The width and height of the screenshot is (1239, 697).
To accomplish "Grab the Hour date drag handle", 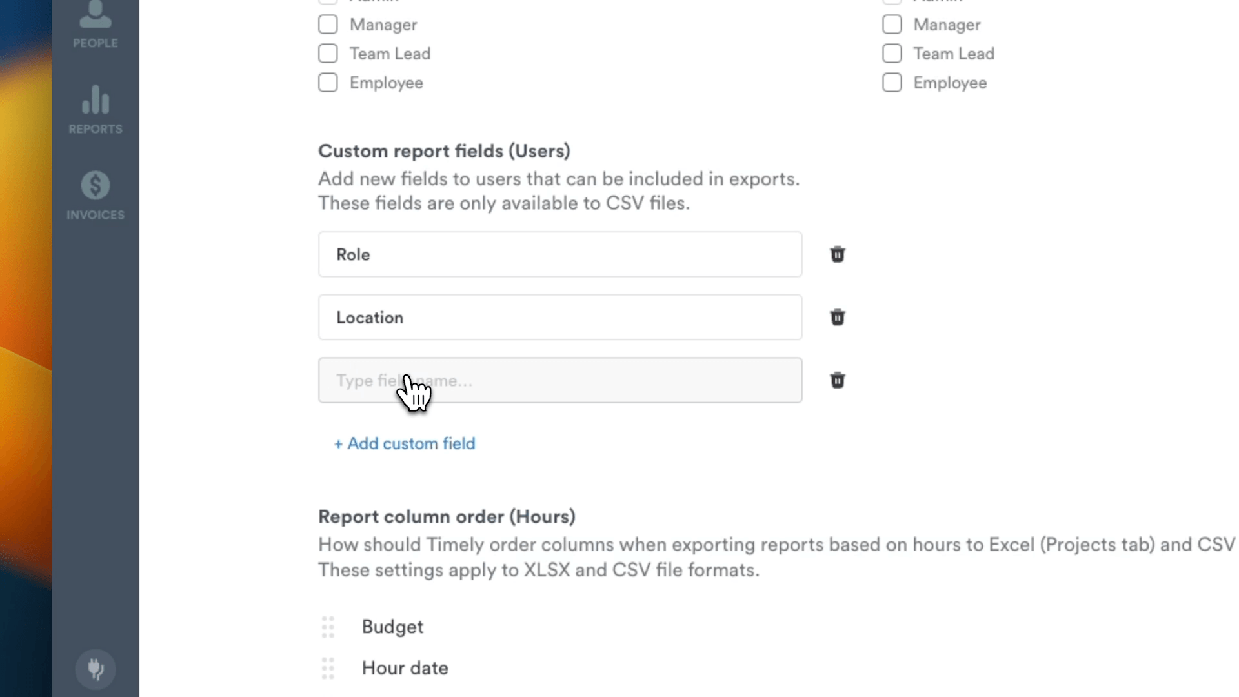I will tap(328, 668).
